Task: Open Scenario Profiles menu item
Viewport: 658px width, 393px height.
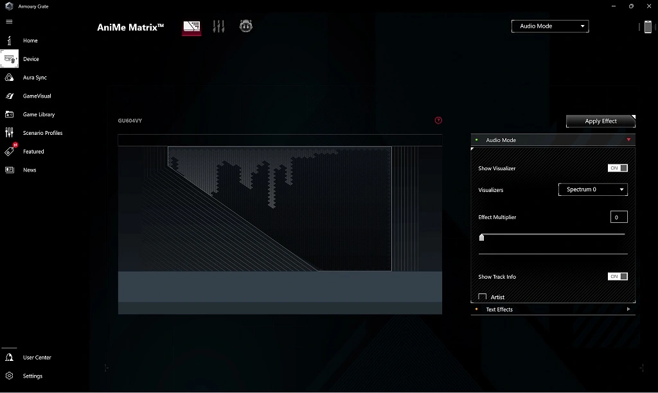Action: pyautogui.click(x=42, y=133)
